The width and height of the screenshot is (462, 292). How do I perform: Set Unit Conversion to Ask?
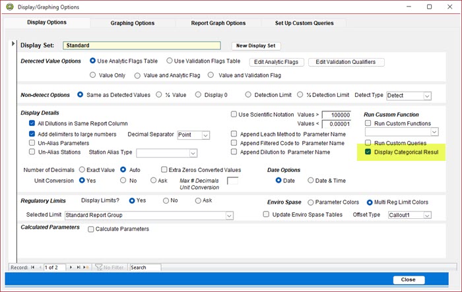point(153,180)
